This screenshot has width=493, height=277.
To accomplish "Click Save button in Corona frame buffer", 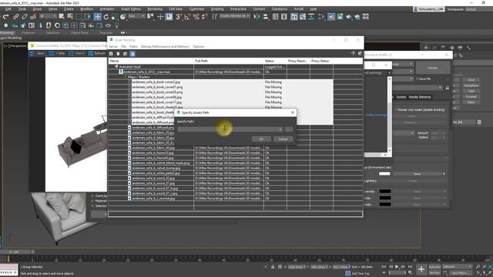I will pyautogui.click(x=38, y=53).
